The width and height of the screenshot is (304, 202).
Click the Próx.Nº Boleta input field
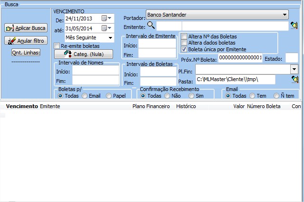(x=240, y=58)
